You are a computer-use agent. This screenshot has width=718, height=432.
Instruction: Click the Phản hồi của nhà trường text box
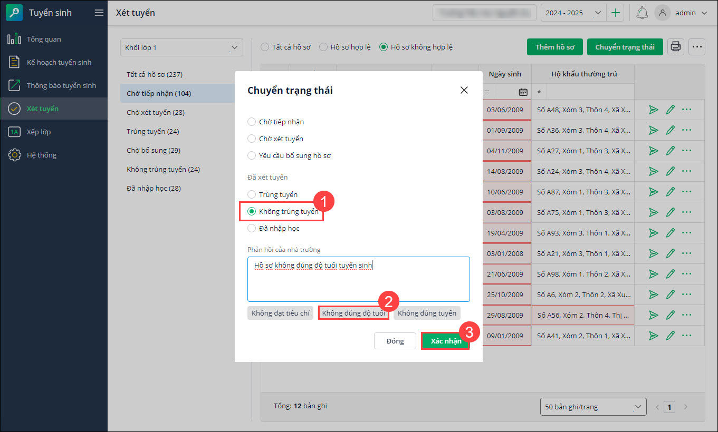[x=359, y=279]
